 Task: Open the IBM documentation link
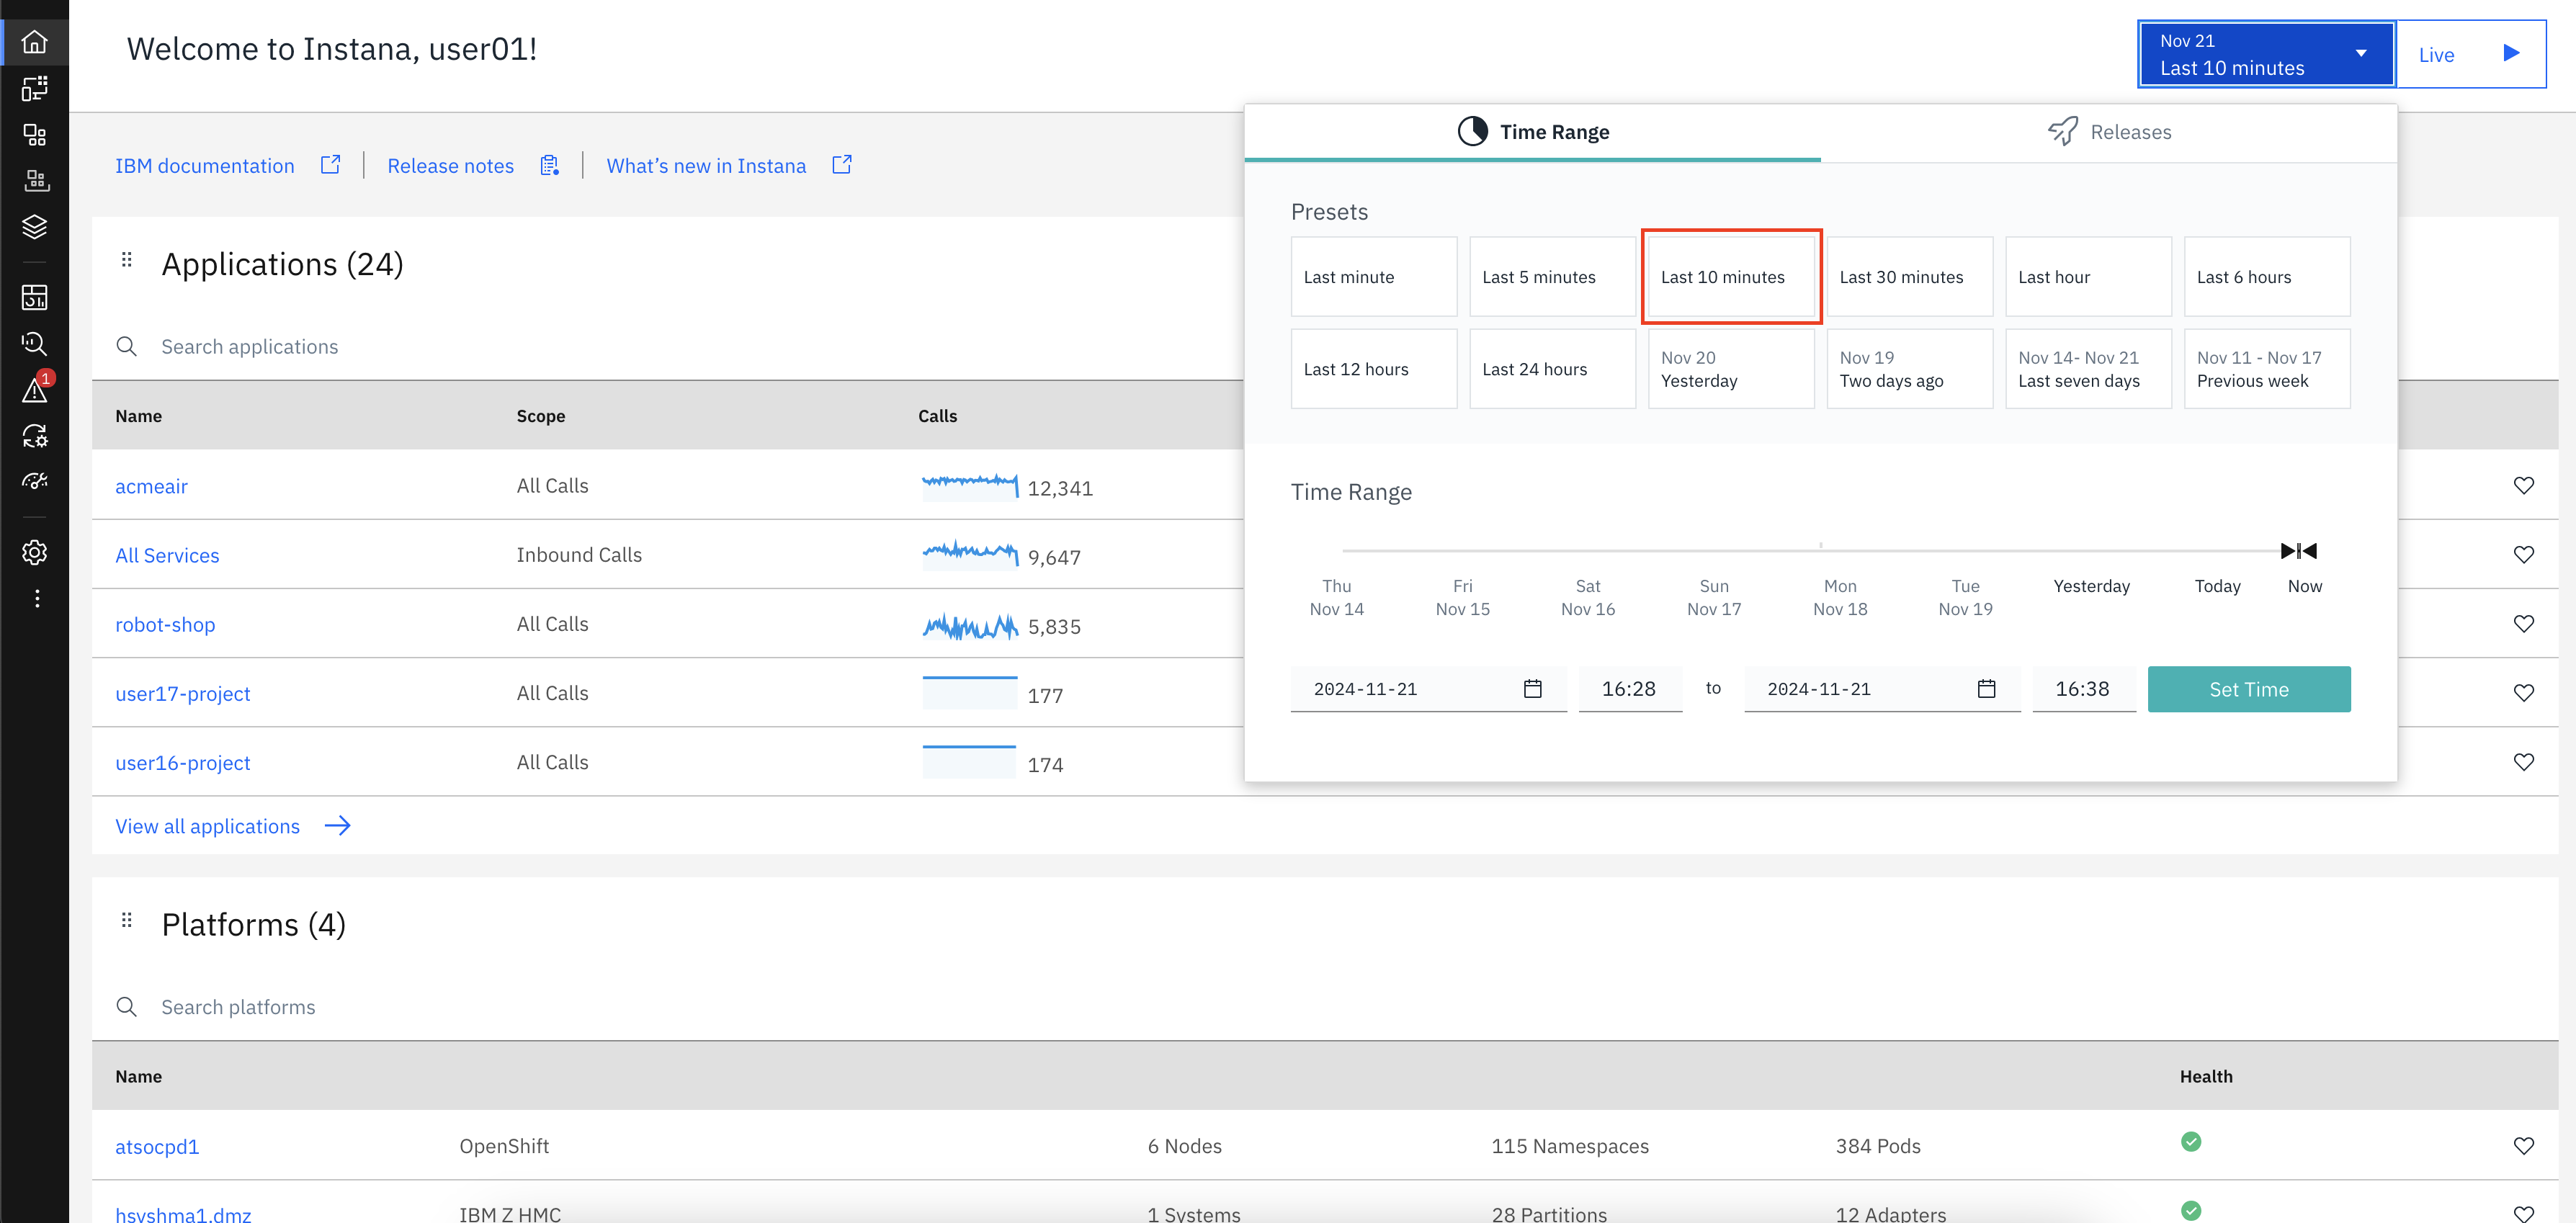pyautogui.click(x=205, y=165)
